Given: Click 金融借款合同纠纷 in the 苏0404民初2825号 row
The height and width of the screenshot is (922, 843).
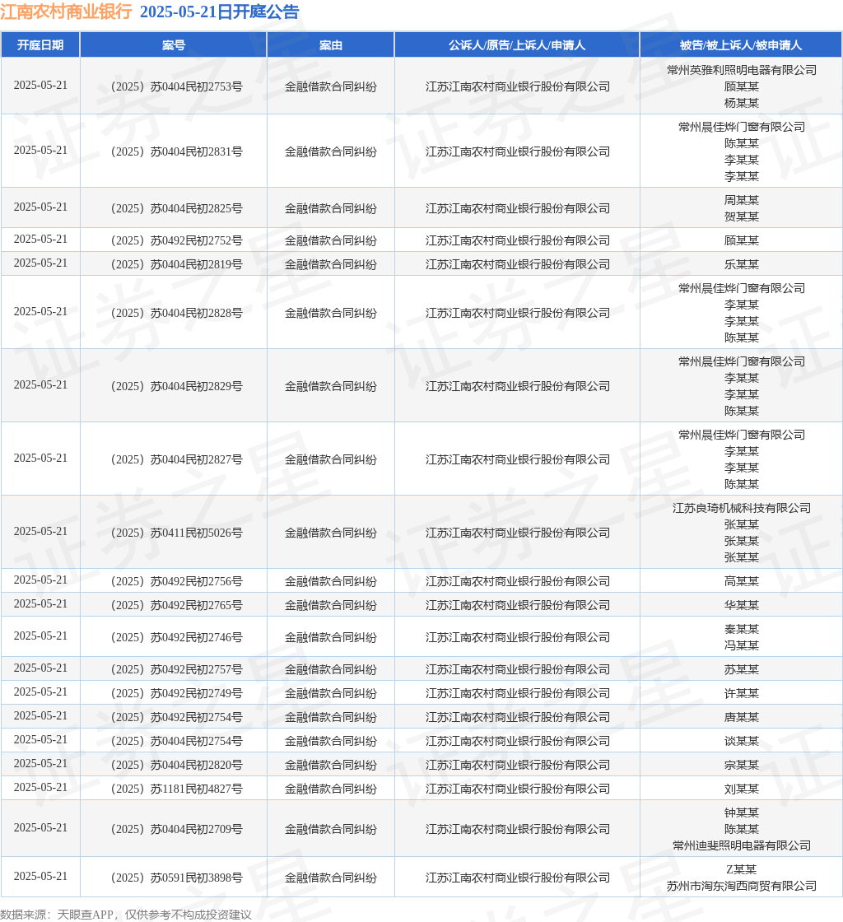Looking at the screenshot, I should [x=330, y=208].
